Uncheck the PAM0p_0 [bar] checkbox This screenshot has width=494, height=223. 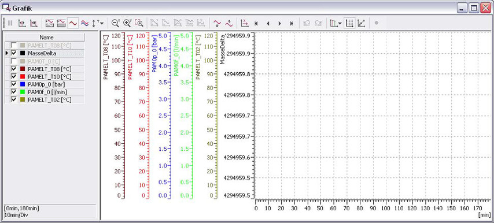click(14, 84)
